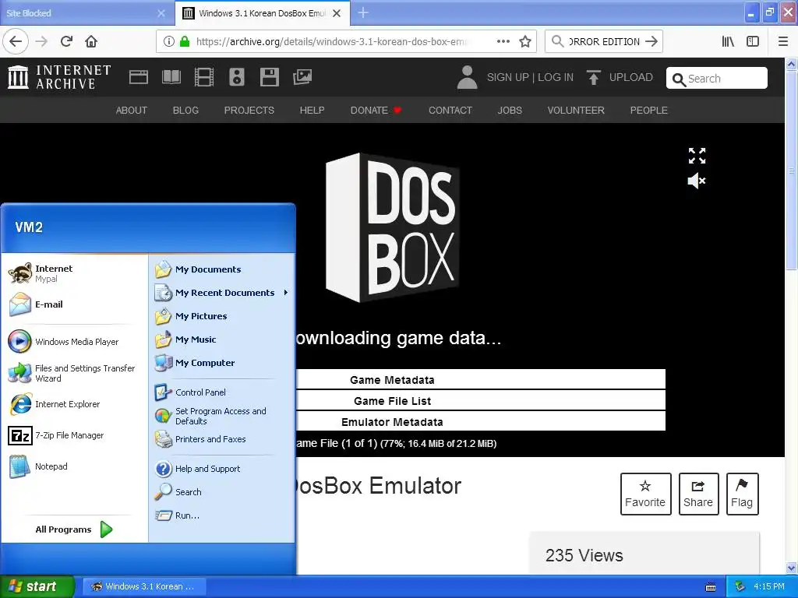Image resolution: width=798 pixels, height=598 pixels.
Task: Open My Computer
Action: click(x=222, y=363)
